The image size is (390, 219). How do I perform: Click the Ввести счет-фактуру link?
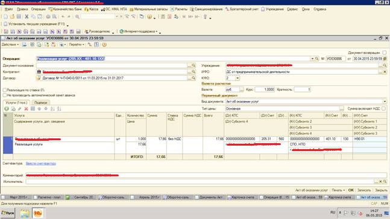pyautogui.click(x=41, y=164)
